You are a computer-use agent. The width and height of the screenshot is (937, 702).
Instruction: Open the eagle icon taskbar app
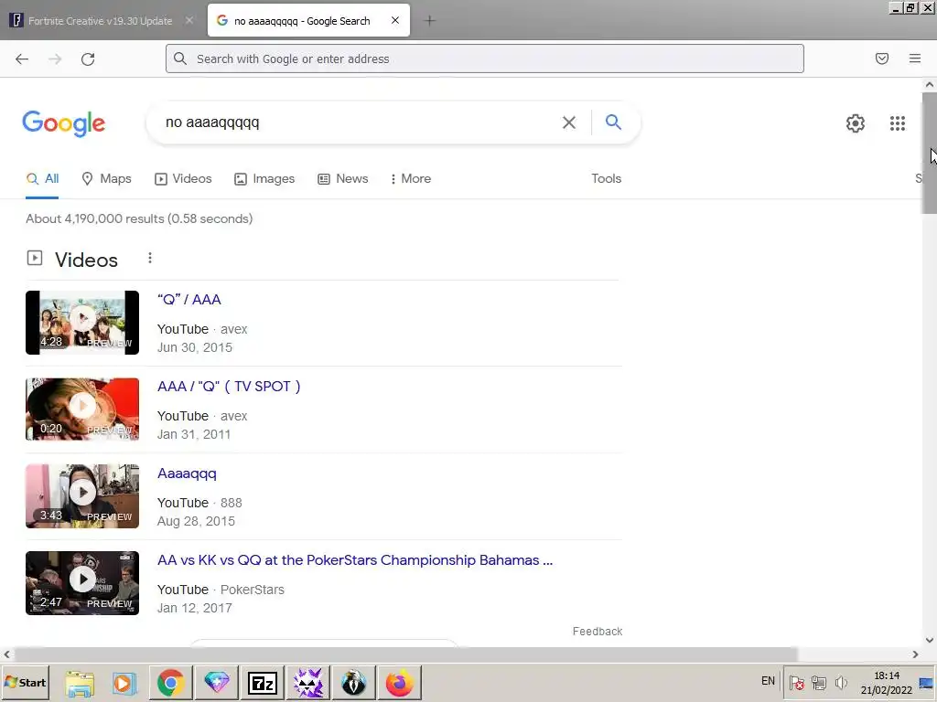354,683
